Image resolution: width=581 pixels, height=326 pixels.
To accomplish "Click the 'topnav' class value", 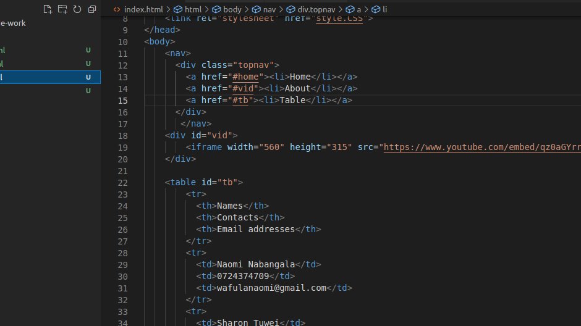I will pos(253,65).
